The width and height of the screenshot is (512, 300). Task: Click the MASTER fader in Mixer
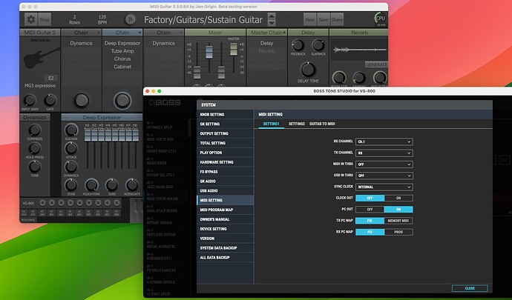pos(234,49)
